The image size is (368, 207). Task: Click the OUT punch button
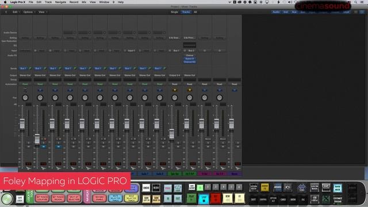(178, 199)
